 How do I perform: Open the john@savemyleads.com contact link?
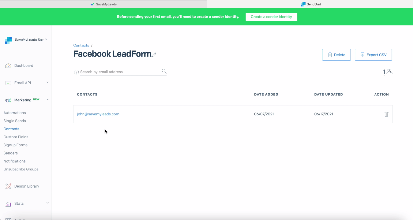tap(98, 114)
